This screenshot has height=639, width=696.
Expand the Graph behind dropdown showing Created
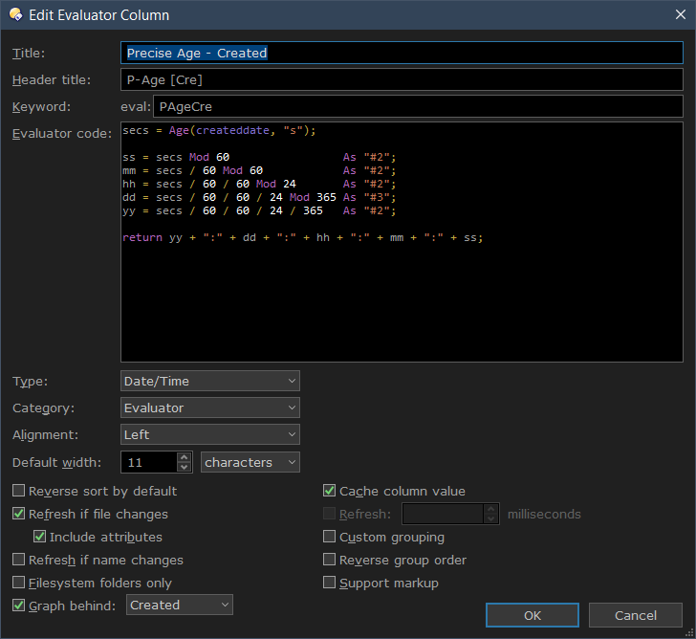[x=180, y=606]
